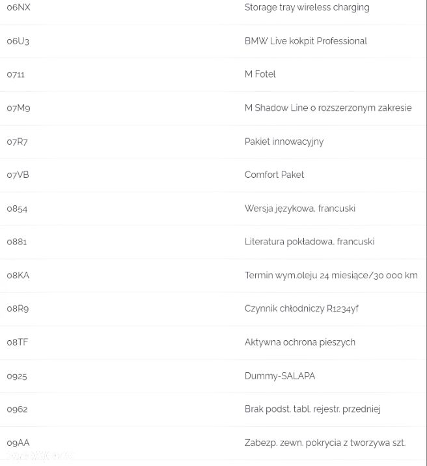Click Storage tray wireless charging text

[307, 7]
